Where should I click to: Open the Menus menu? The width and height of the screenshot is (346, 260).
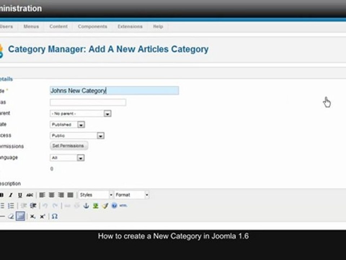click(x=31, y=26)
